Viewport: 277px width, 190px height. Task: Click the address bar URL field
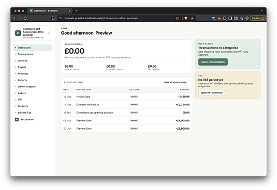[101, 18]
